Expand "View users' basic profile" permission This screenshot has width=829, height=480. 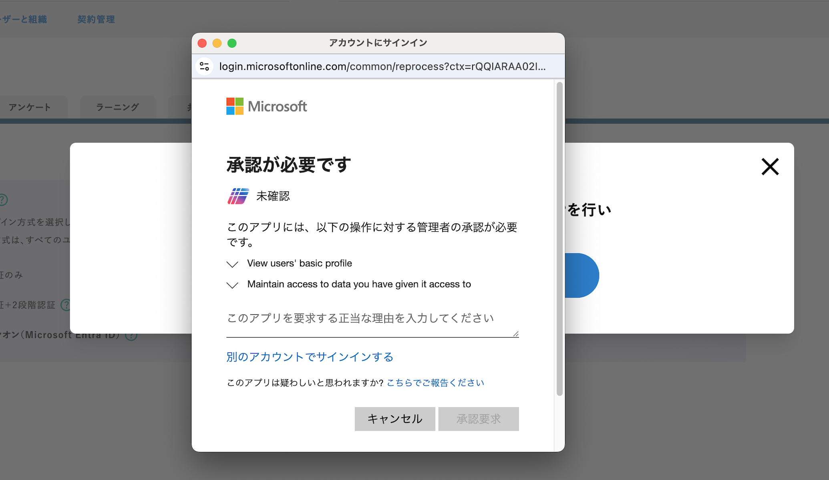232,264
